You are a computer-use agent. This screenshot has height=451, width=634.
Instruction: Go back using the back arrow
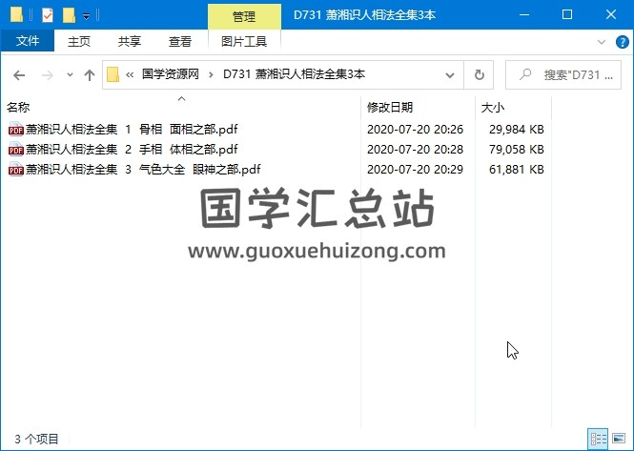click(x=19, y=74)
